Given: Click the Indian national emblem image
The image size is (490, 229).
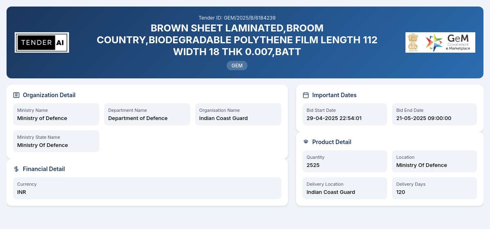Looking at the screenshot, I should click(413, 42).
